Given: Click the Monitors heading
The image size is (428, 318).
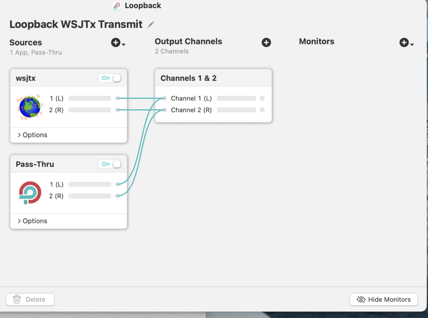Looking at the screenshot, I should point(317,42).
